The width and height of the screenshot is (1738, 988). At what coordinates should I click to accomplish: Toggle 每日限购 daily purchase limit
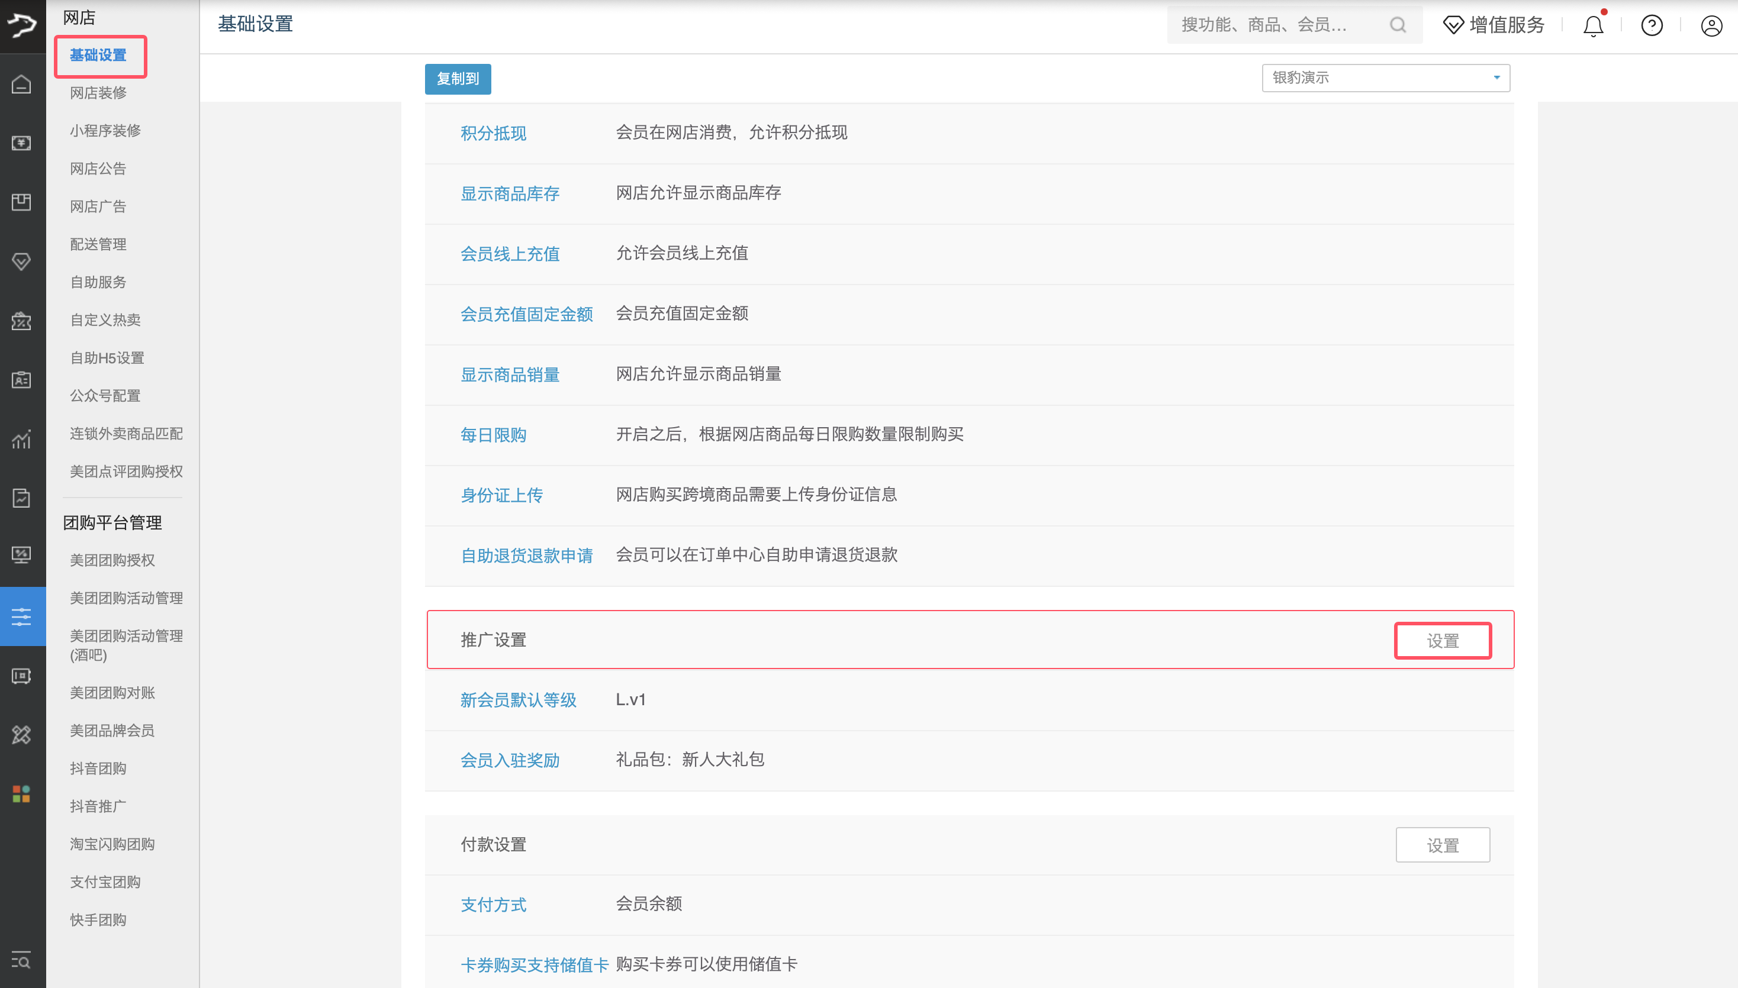[x=494, y=435]
